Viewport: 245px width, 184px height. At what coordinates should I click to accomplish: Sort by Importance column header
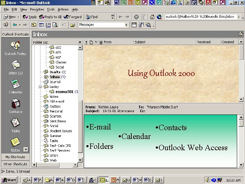(86, 42)
